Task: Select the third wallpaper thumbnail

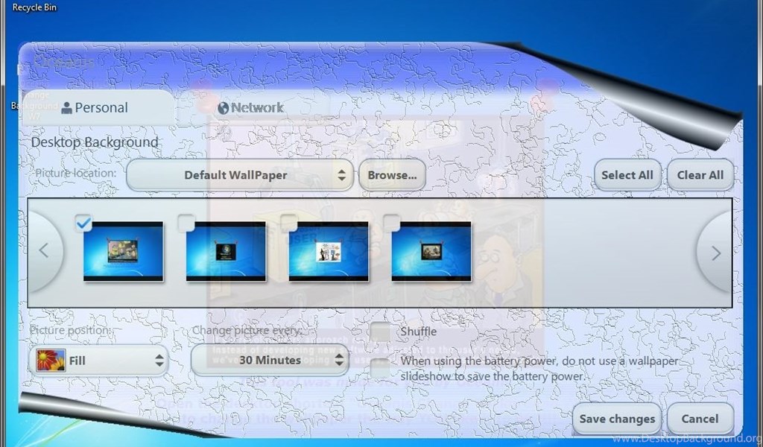Action: (329, 252)
